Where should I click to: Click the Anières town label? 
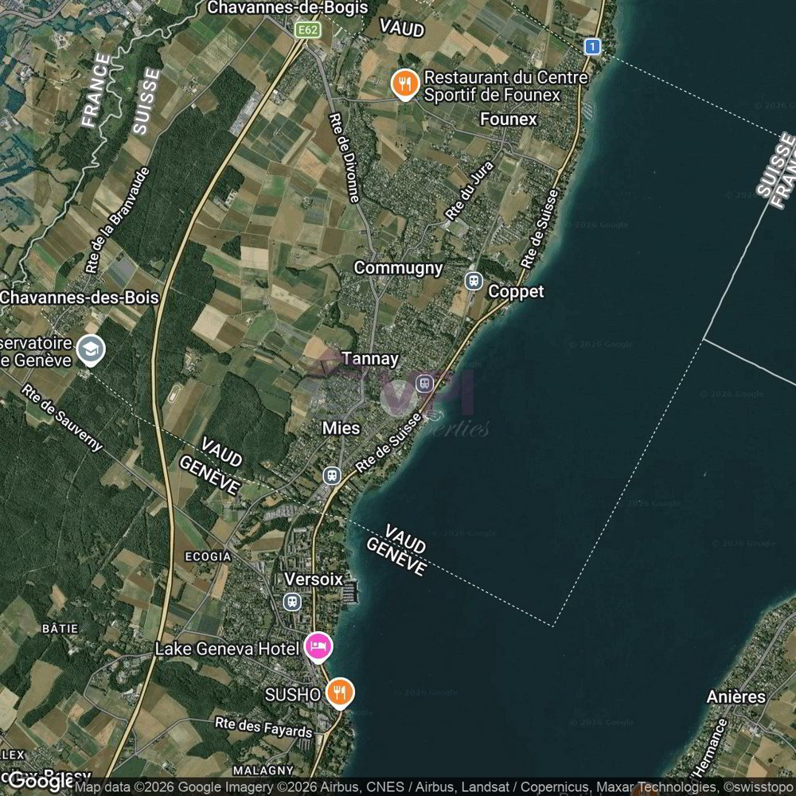point(736,696)
